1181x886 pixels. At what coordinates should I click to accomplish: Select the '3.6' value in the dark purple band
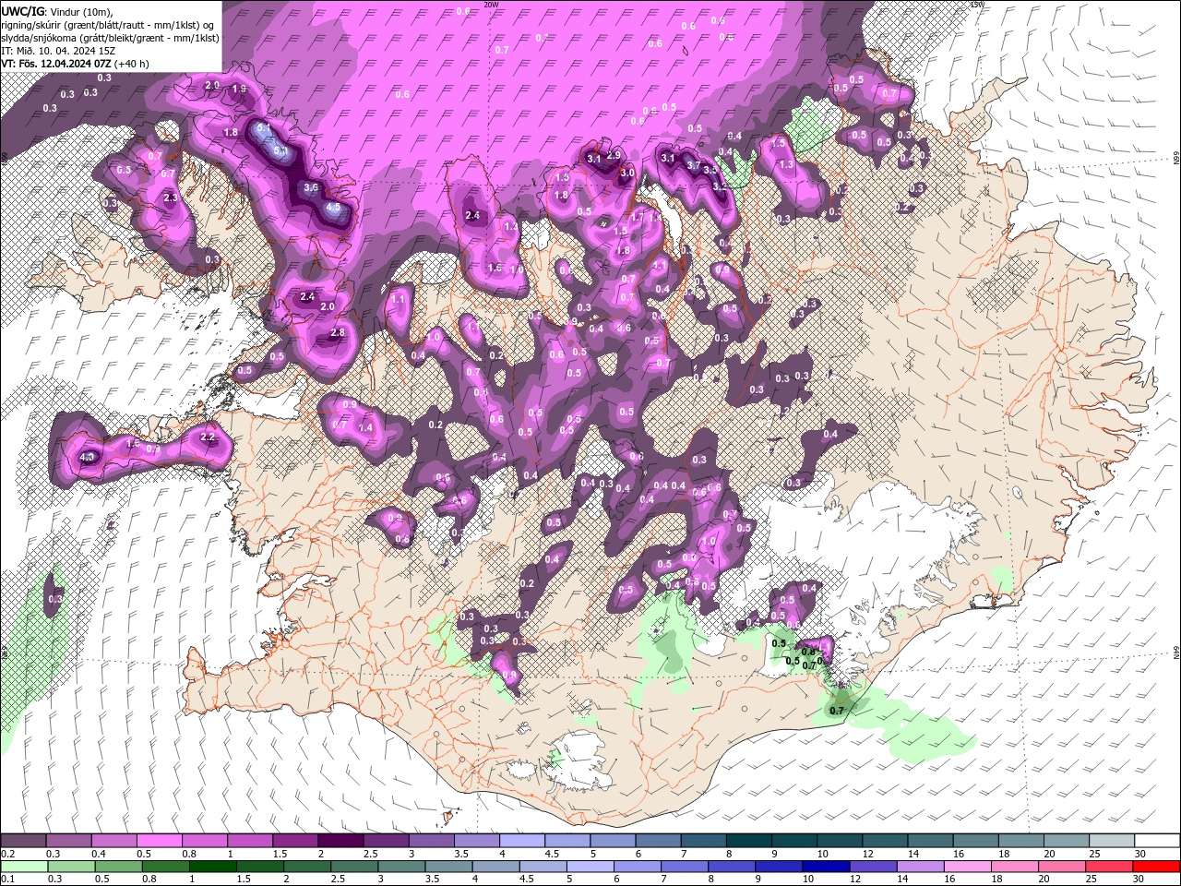pyautogui.click(x=311, y=187)
